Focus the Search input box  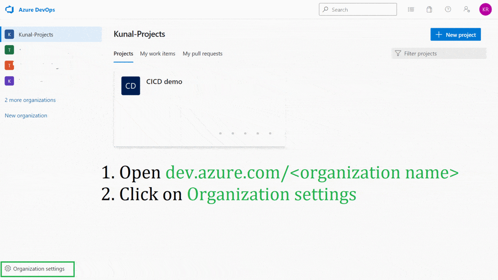click(x=358, y=10)
